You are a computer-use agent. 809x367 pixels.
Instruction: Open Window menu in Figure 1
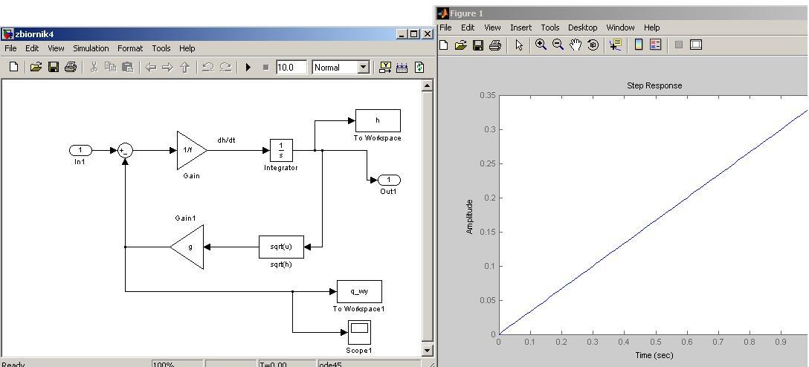point(620,27)
